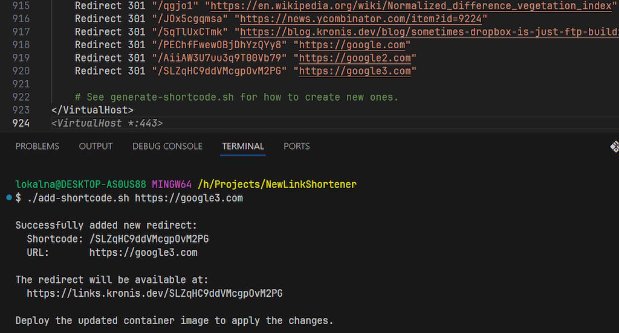Click the icon right of panel tabs
This screenshot has width=619, height=333.
(x=614, y=147)
